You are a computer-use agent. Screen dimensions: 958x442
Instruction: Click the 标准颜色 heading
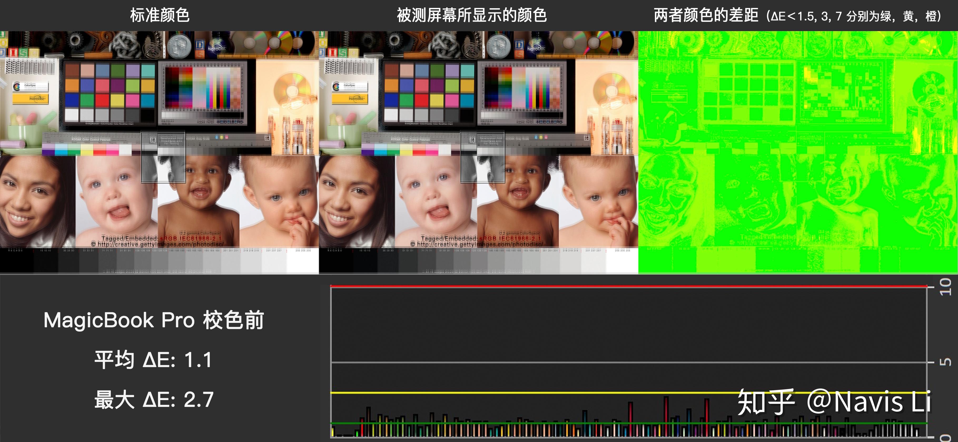160,16
